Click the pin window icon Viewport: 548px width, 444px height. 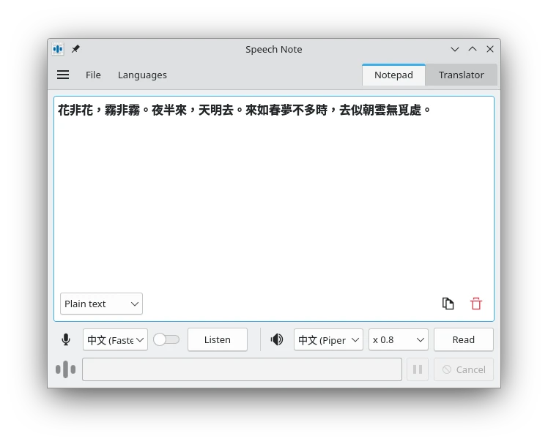[75, 49]
